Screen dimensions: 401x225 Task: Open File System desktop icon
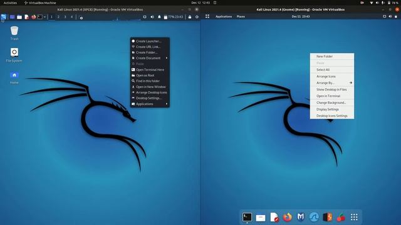pos(14,55)
